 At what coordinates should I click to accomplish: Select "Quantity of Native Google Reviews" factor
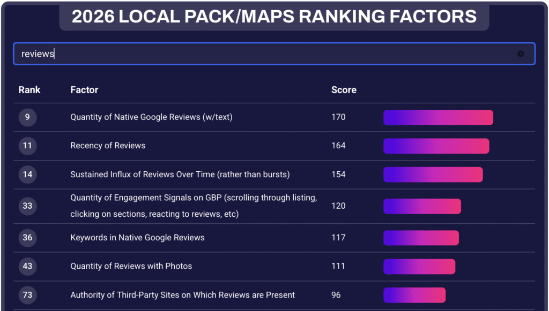point(151,117)
